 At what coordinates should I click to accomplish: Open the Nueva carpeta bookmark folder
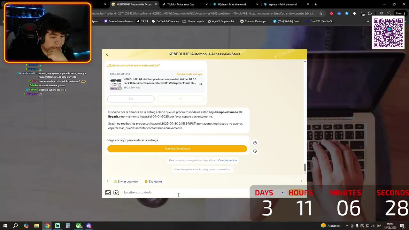click(193, 21)
